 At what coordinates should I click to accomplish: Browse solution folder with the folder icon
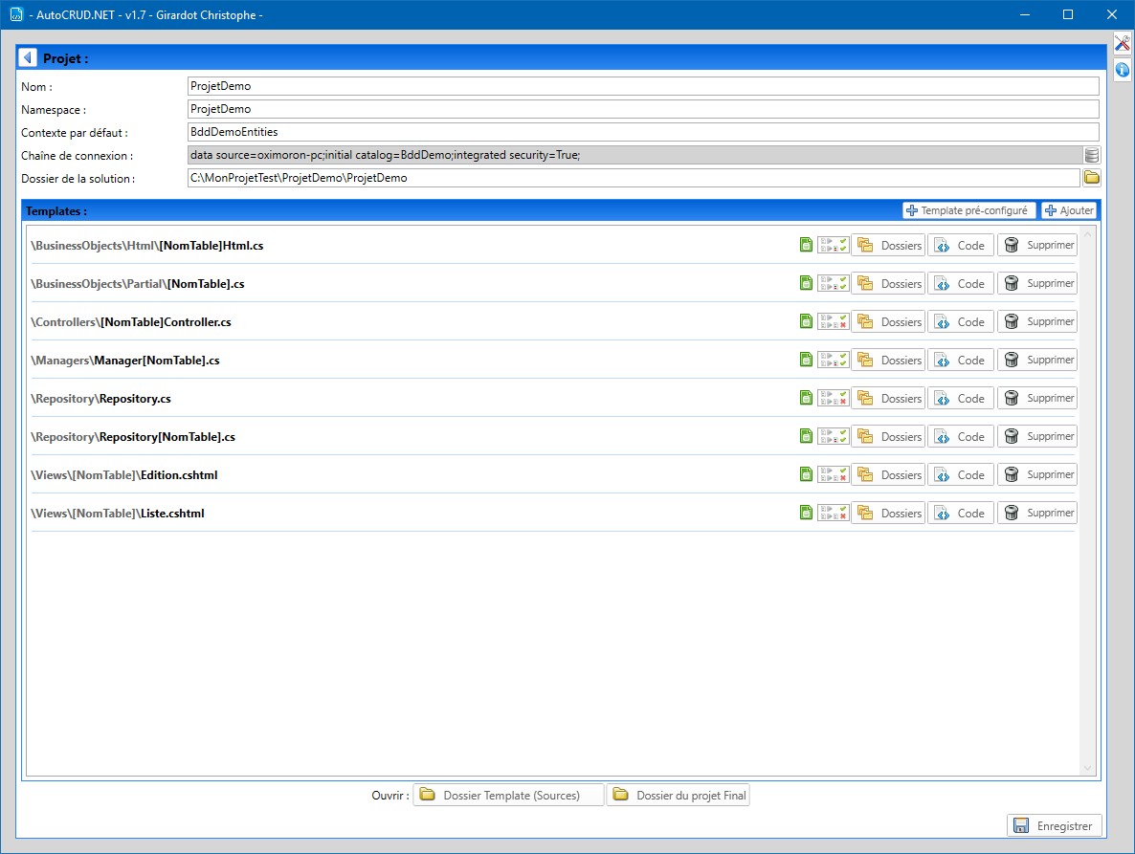point(1092,178)
